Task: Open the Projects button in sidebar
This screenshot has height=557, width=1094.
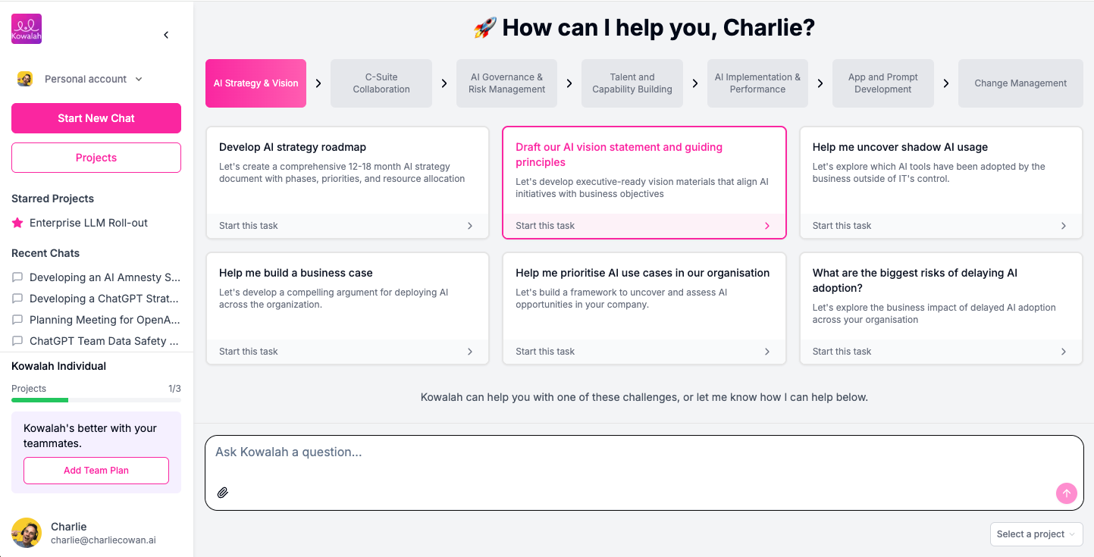Action: [x=96, y=158]
